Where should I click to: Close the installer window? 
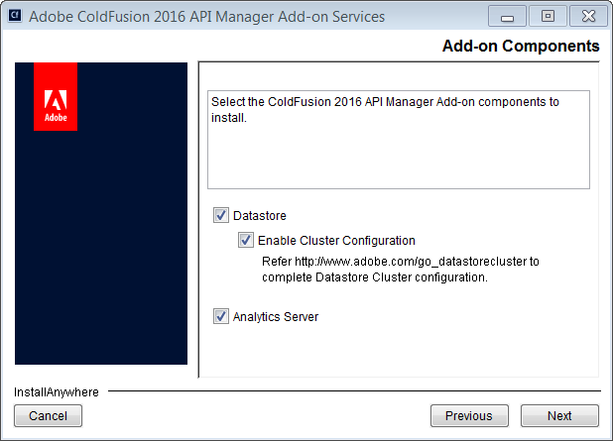pyautogui.click(x=585, y=17)
